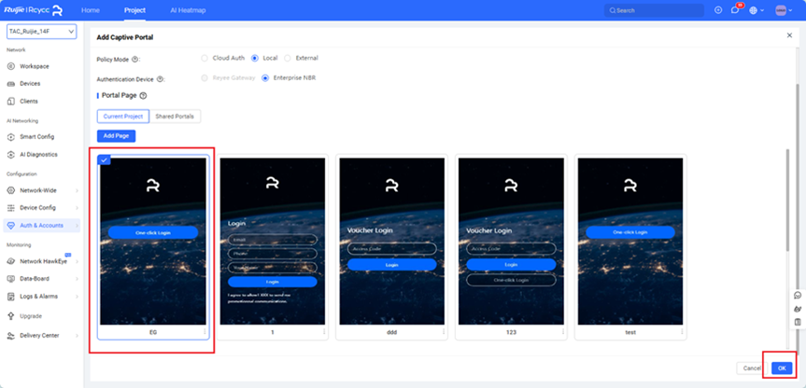Click the Logs & Alarms sidebar icon

11,297
